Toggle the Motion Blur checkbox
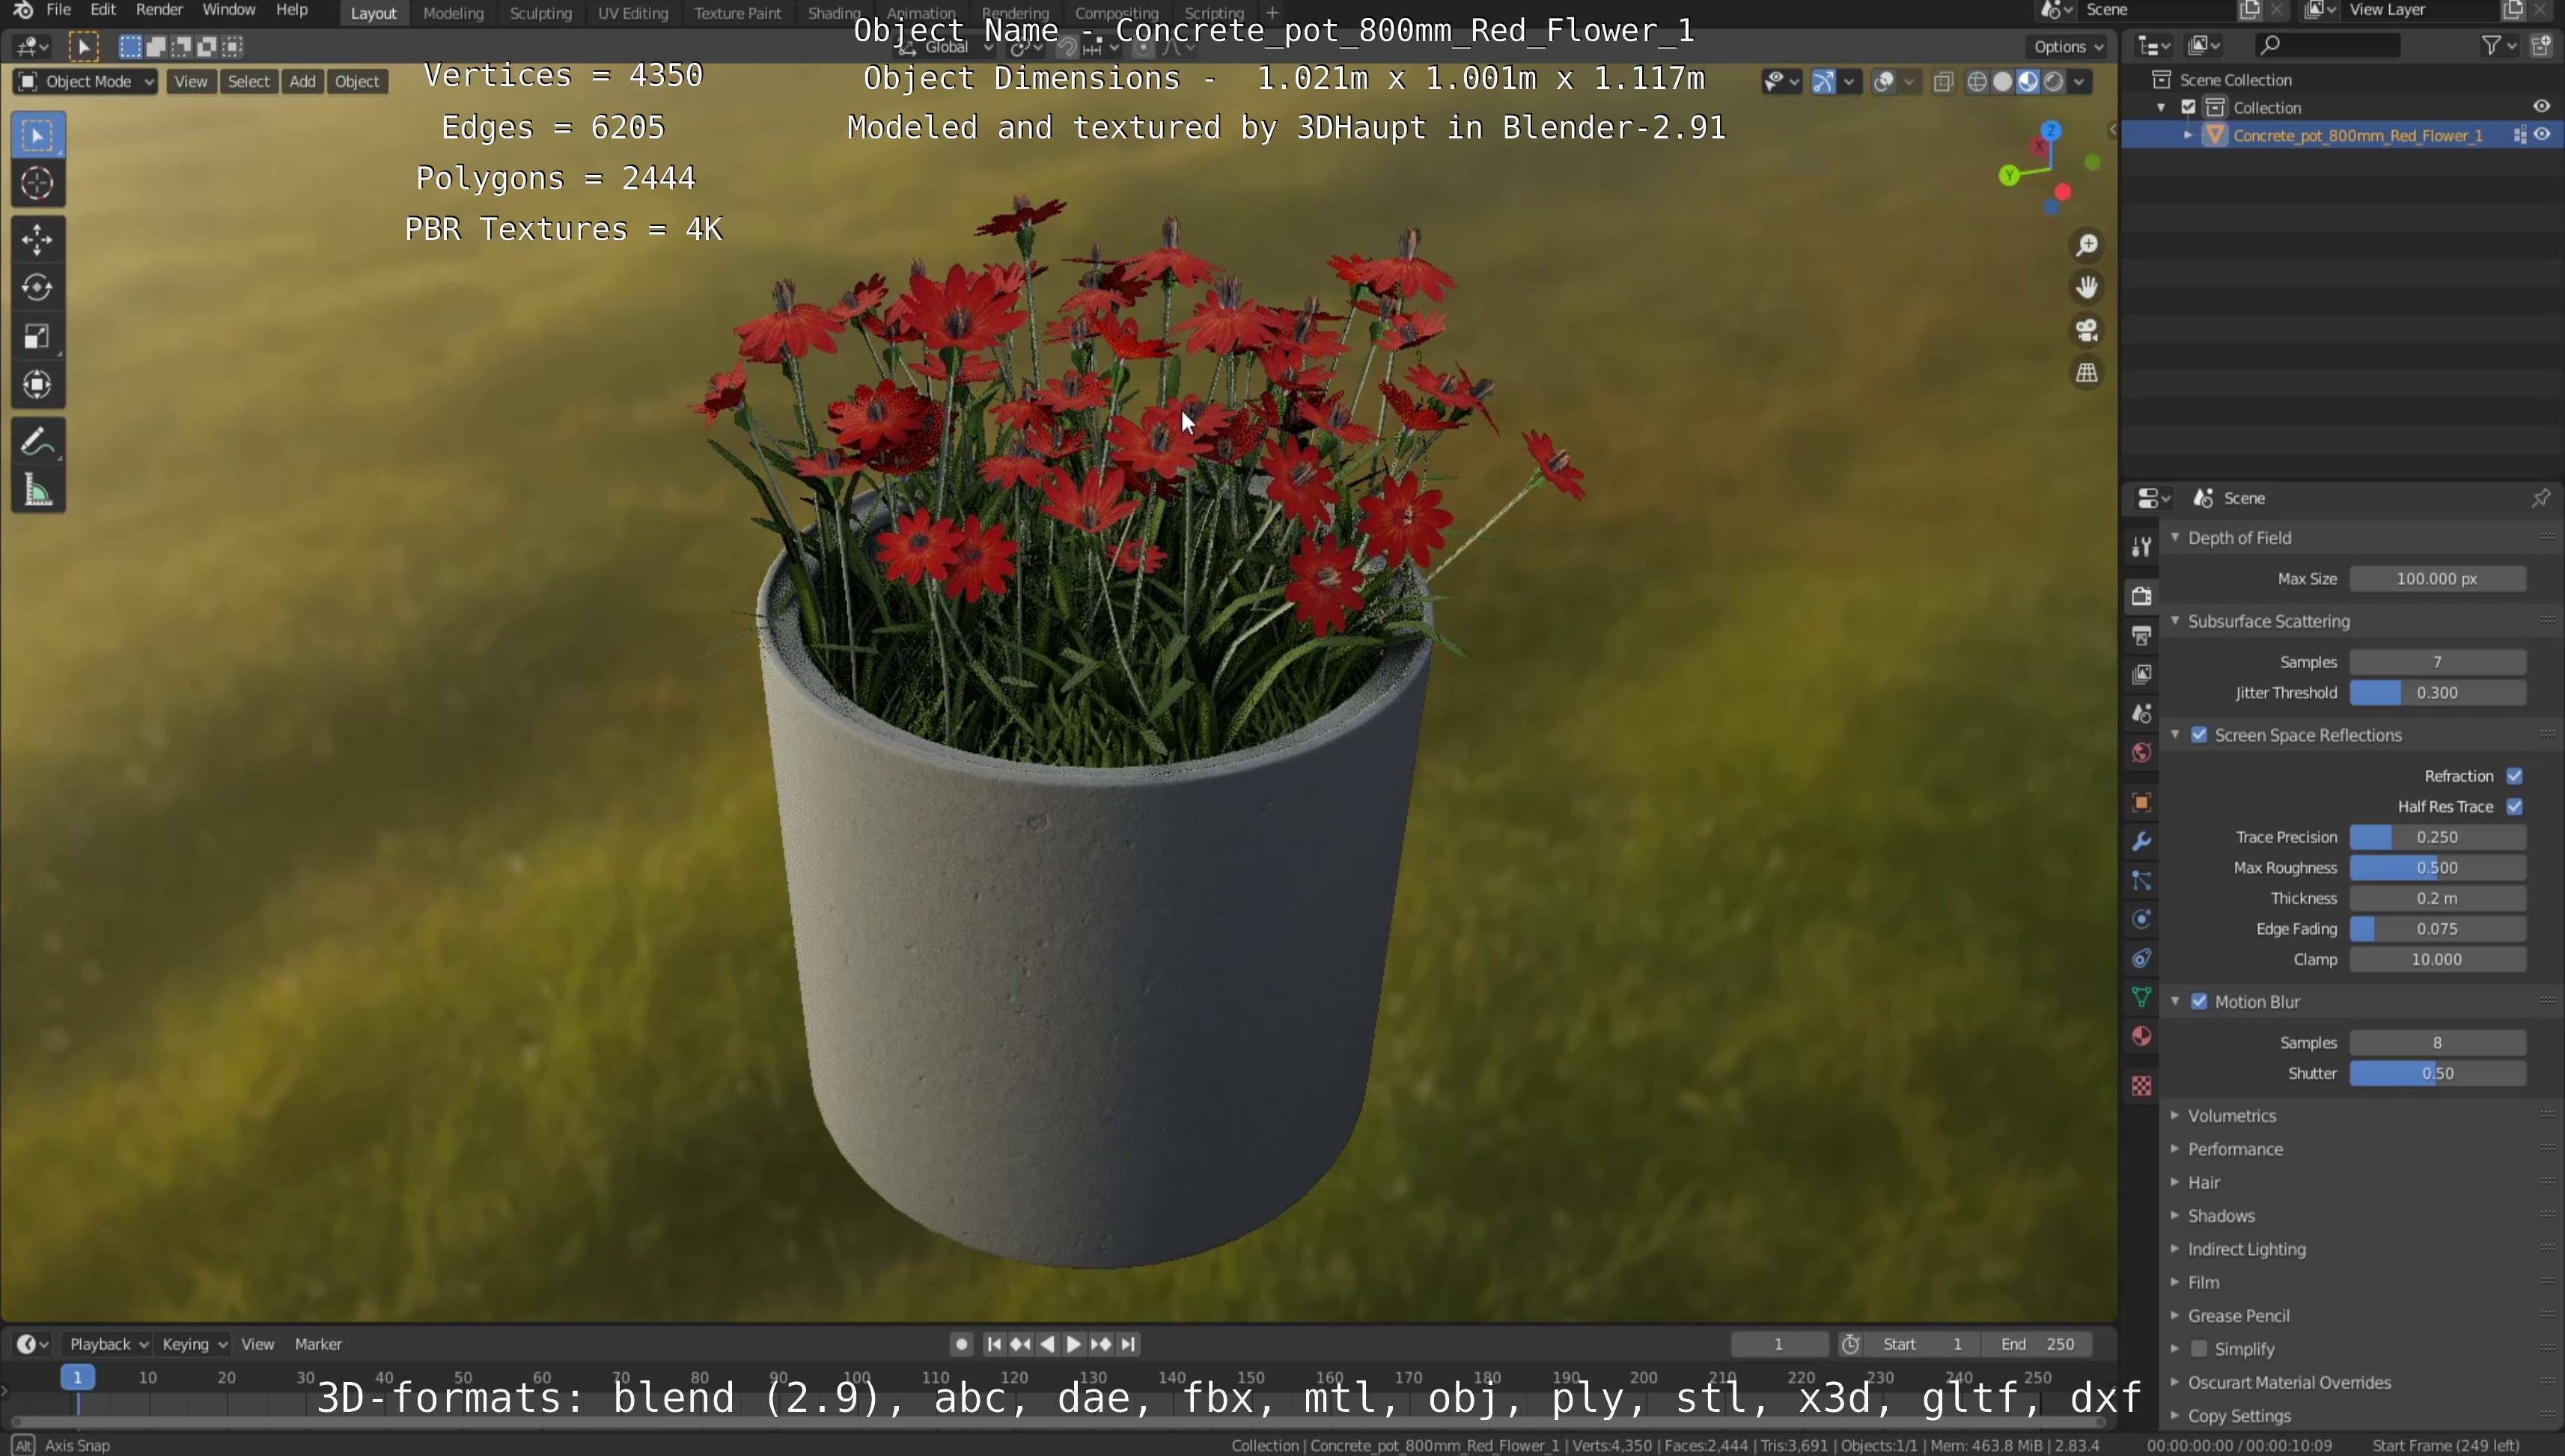The image size is (2565, 1456). [x=2199, y=1002]
